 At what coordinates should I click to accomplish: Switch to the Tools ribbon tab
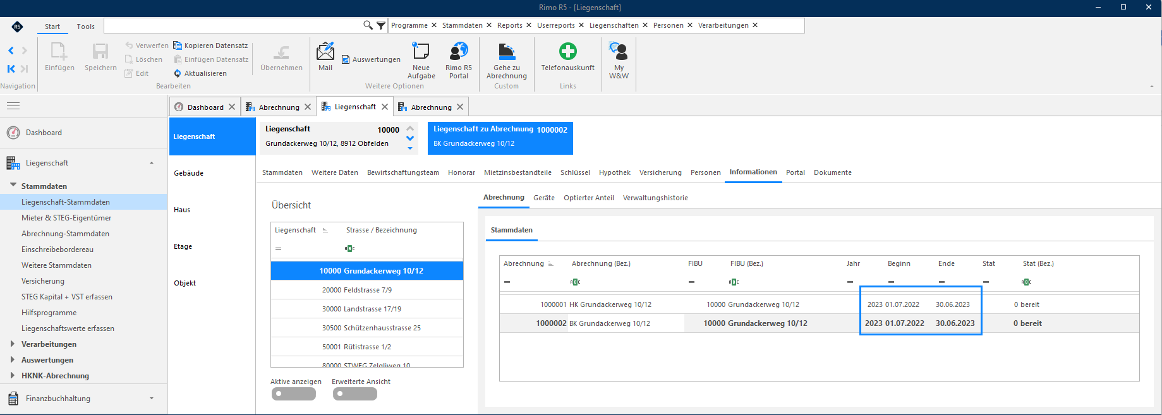point(85,27)
